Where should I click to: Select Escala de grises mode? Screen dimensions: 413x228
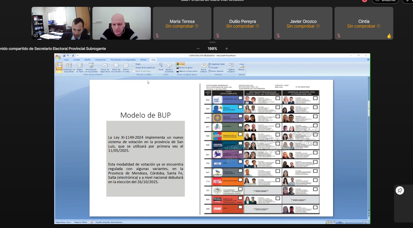click(185, 68)
